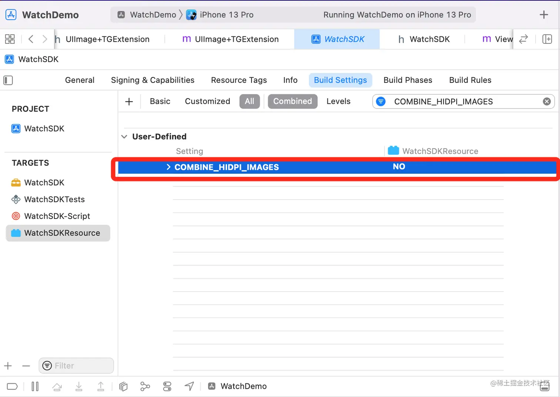This screenshot has height=397, width=560.
Task: Clear the COMBINE_HIDPI_IMAGES search filter
Action: (x=547, y=101)
